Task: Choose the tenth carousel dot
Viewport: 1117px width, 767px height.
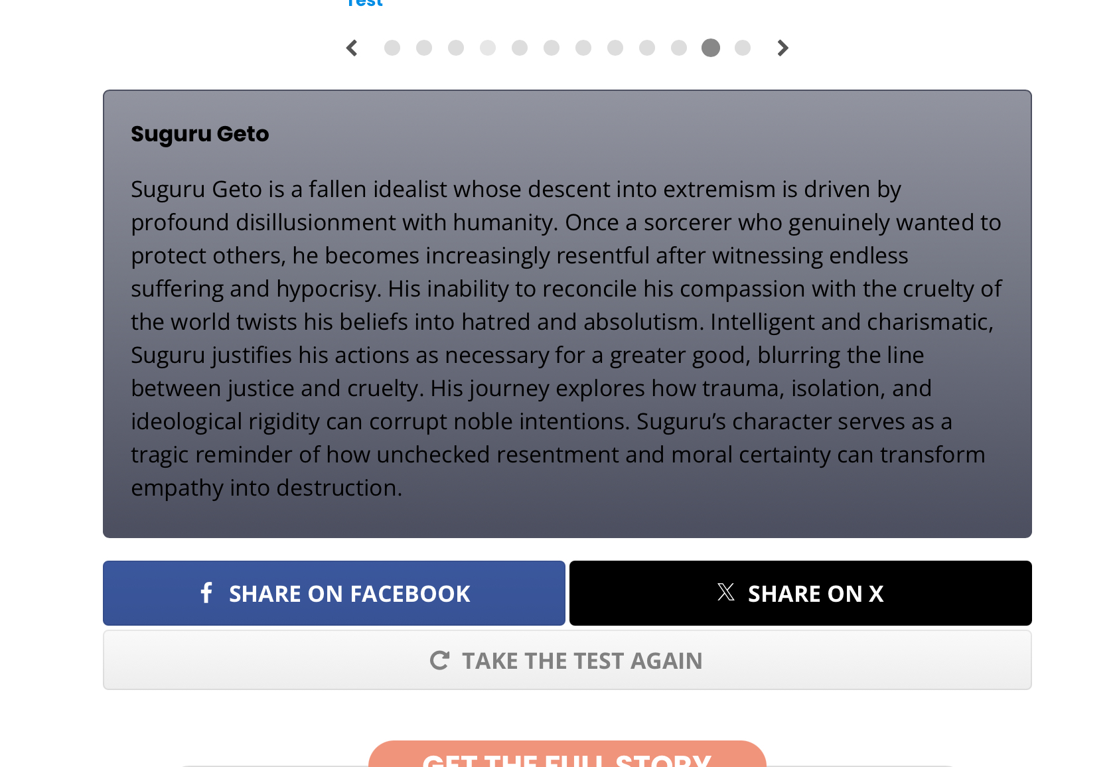Action: pos(679,48)
